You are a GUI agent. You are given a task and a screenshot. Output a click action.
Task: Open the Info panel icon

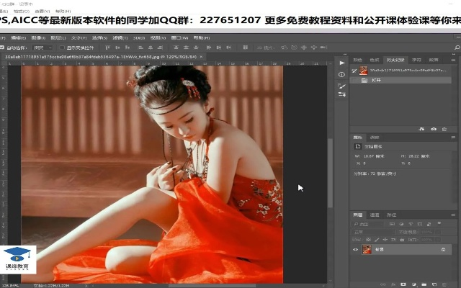pos(341,74)
